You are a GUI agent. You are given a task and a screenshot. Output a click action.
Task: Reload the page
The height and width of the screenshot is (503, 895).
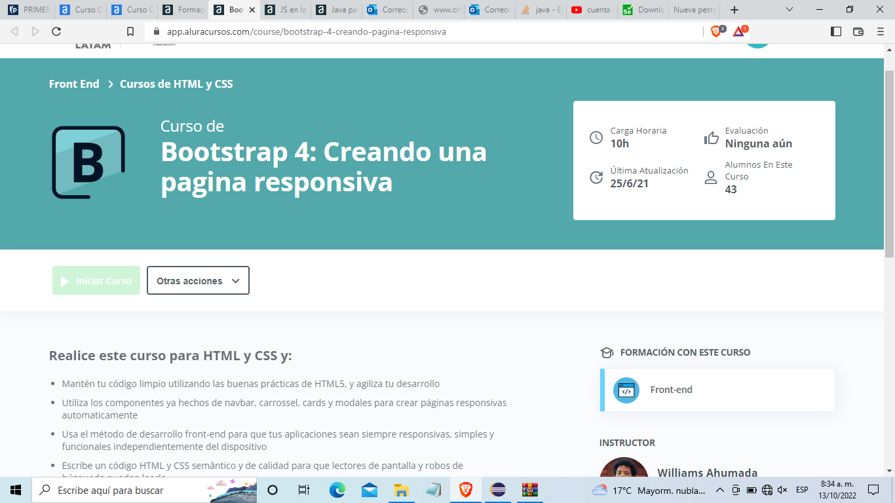(x=56, y=31)
